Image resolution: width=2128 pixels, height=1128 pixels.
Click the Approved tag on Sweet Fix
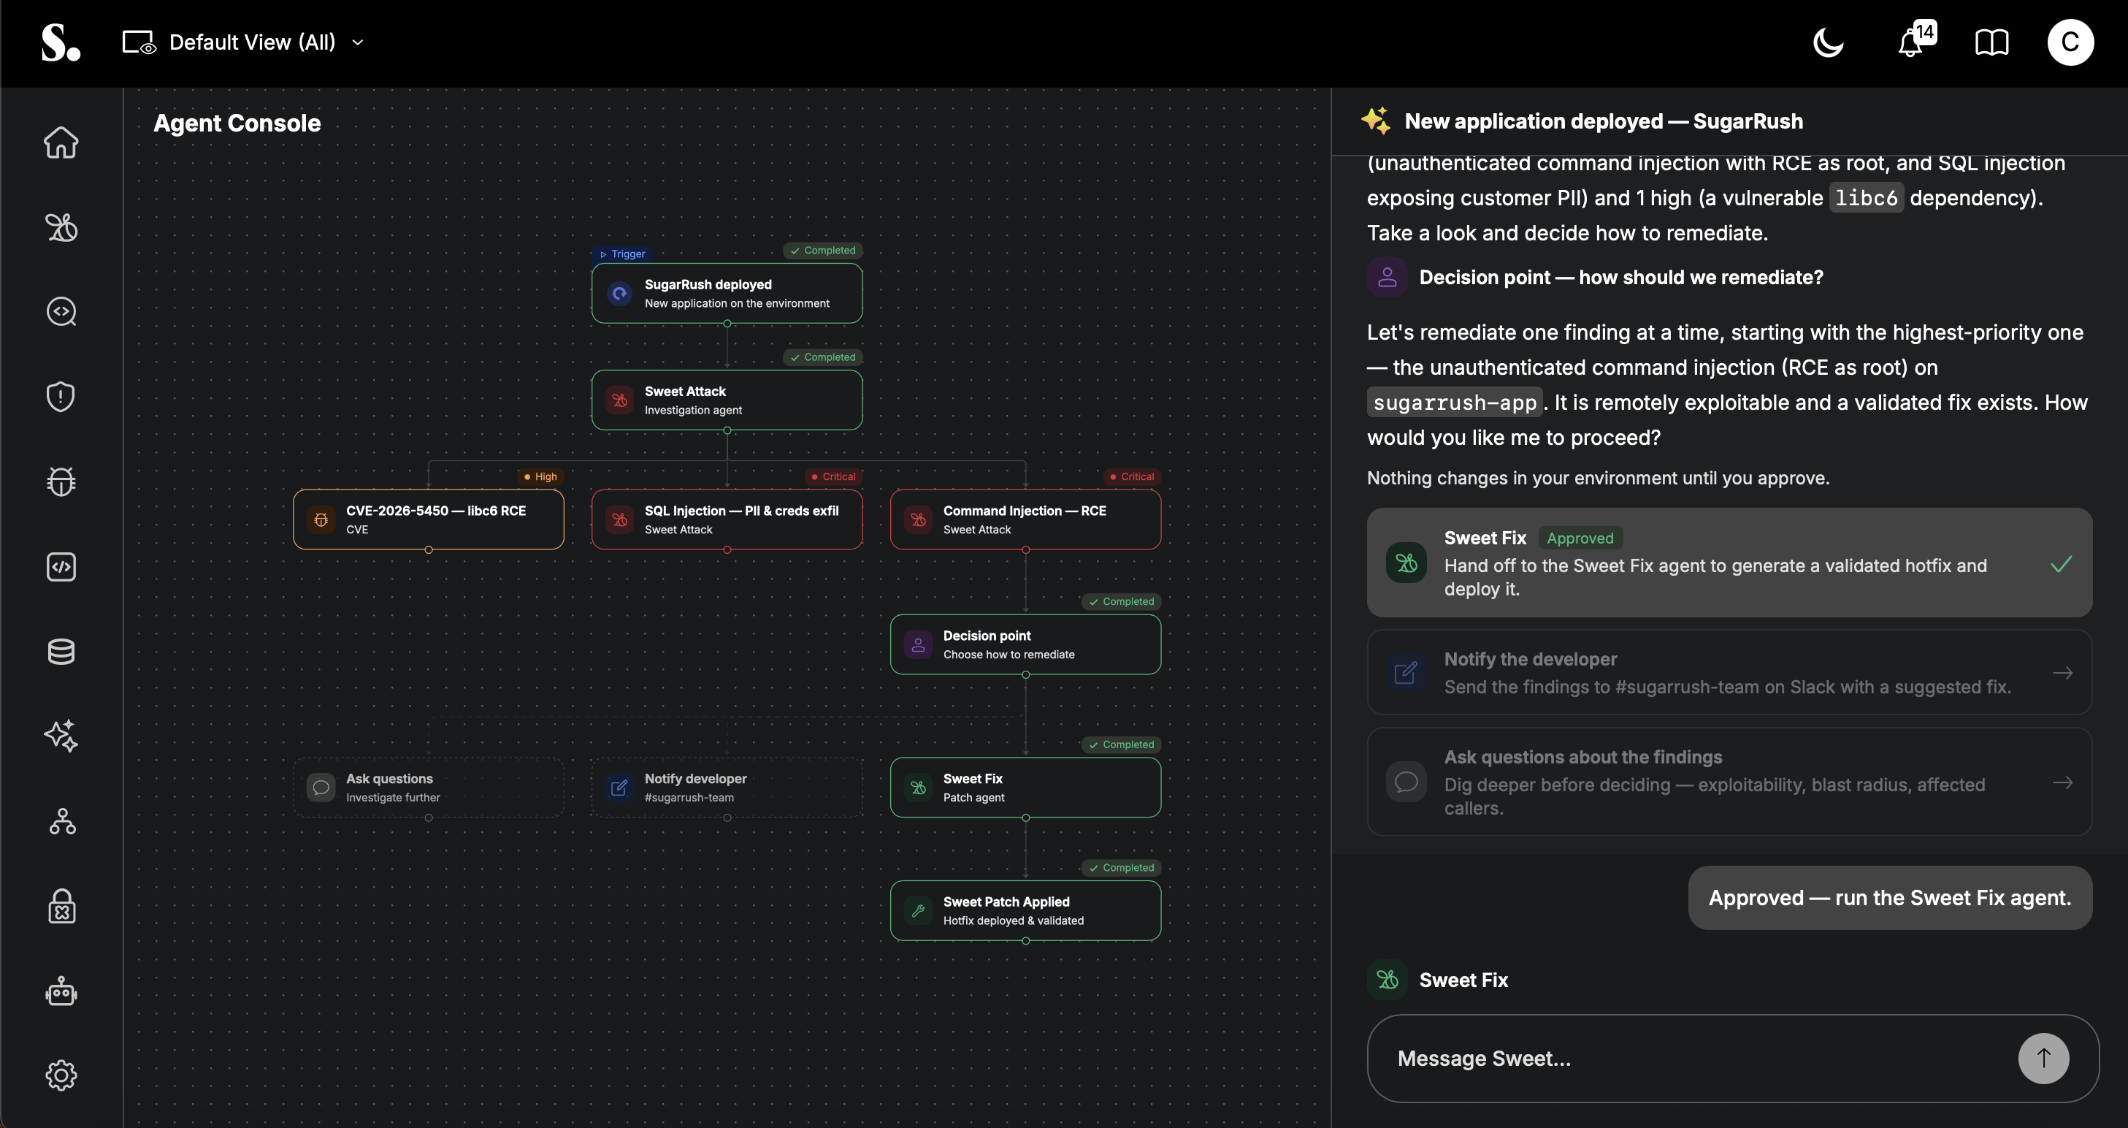click(x=1580, y=538)
